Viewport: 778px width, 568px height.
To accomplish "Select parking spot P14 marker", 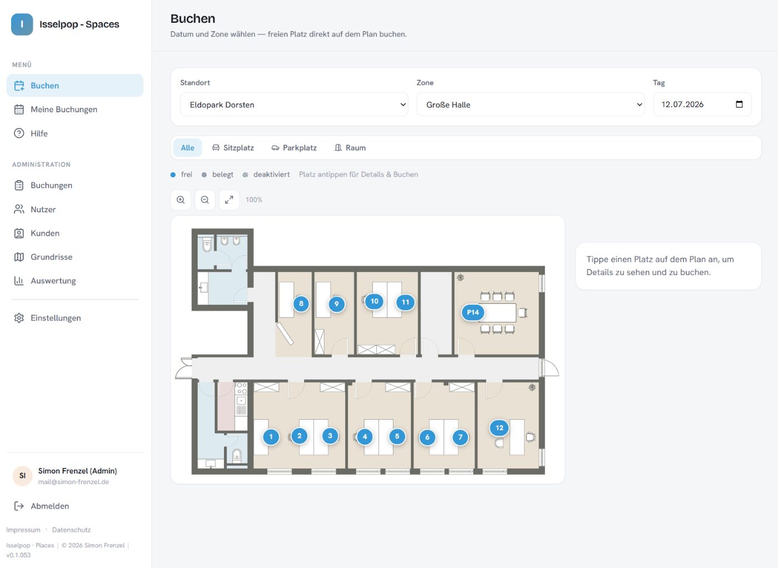I will click(473, 312).
